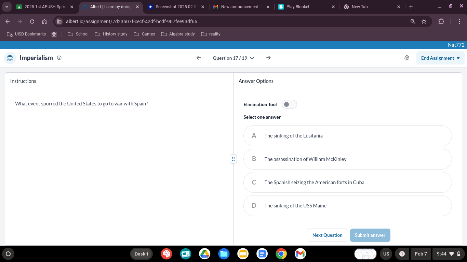
Task: Switch desks with the Desk 1 button
Action: pyautogui.click(x=142, y=254)
